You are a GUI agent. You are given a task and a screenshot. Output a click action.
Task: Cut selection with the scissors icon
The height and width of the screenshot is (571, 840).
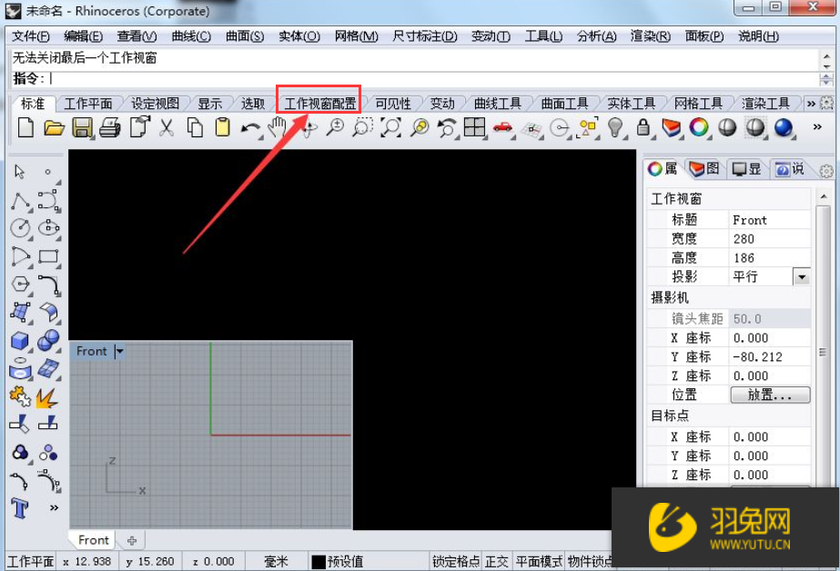pyautogui.click(x=167, y=128)
